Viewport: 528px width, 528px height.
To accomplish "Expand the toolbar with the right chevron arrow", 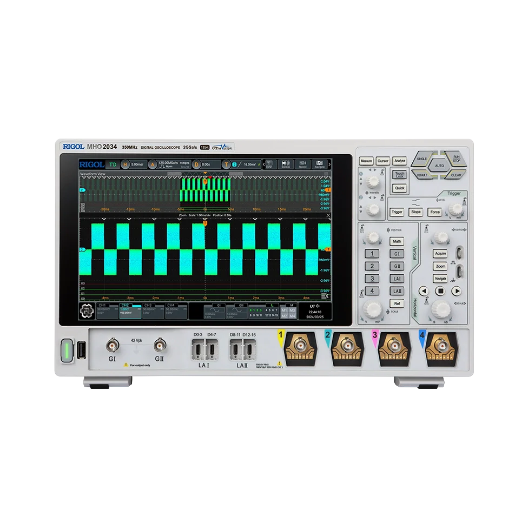I will pos(329,164).
